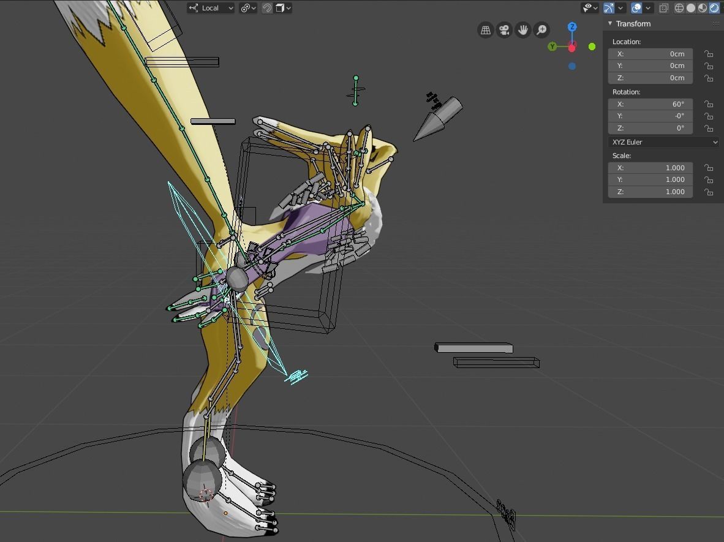Open the Transform panel options menu
Screen dimensions: 724x542
coord(715,23)
